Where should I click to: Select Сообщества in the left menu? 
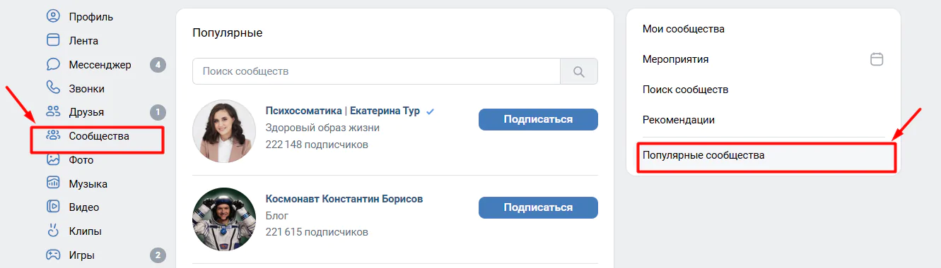[x=98, y=136]
